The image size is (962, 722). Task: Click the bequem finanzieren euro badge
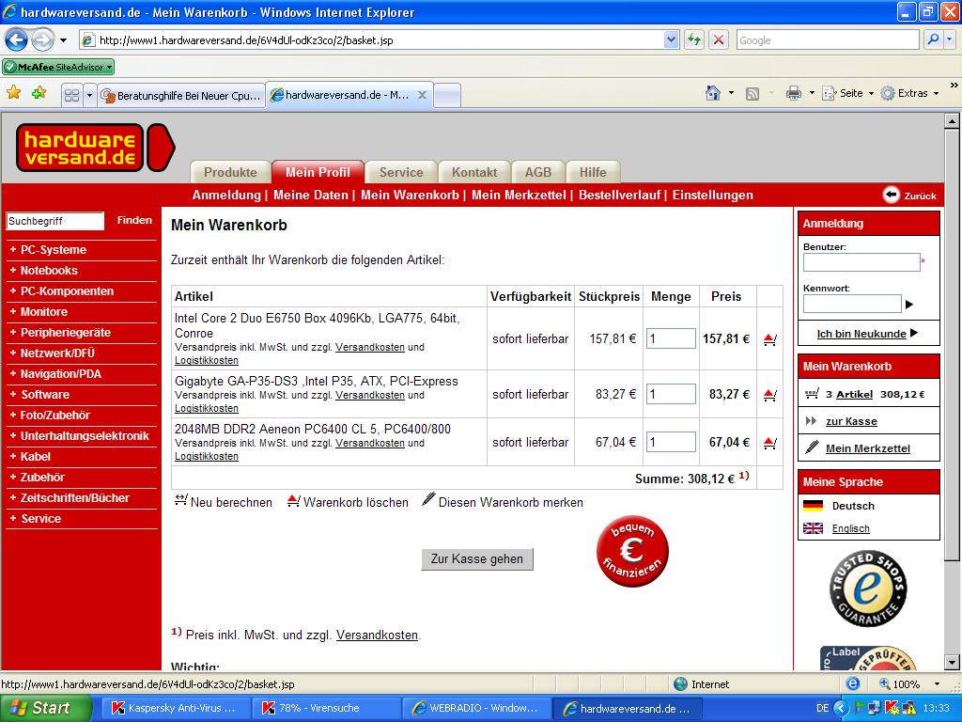click(x=632, y=551)
